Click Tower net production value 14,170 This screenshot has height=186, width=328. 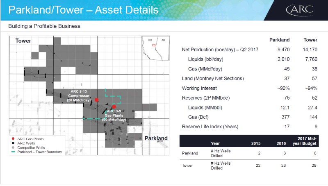pos(310,50)
